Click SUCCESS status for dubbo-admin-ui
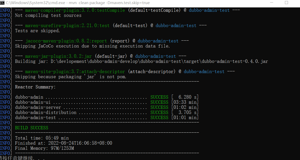Screen dimensions: 300x160 pyautogui.click(x=159, y=102)
